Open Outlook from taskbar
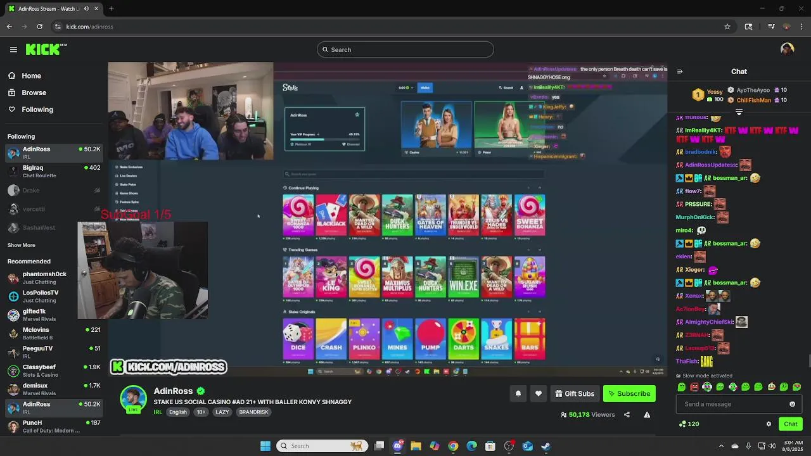The image size is (811, 456). pos(527,446)
